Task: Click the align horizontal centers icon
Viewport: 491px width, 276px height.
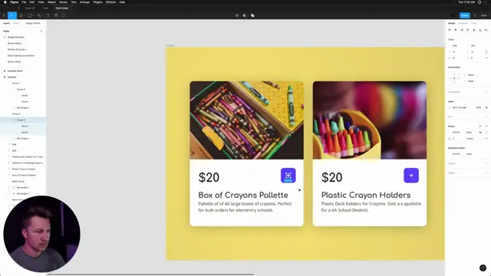Action: point(456,30)
